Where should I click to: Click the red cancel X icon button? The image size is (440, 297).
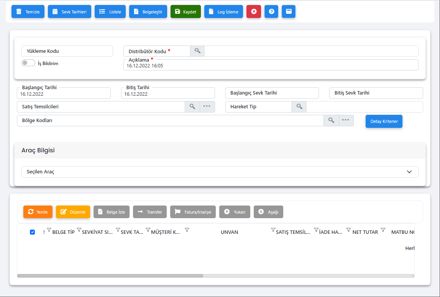point(254,12)
